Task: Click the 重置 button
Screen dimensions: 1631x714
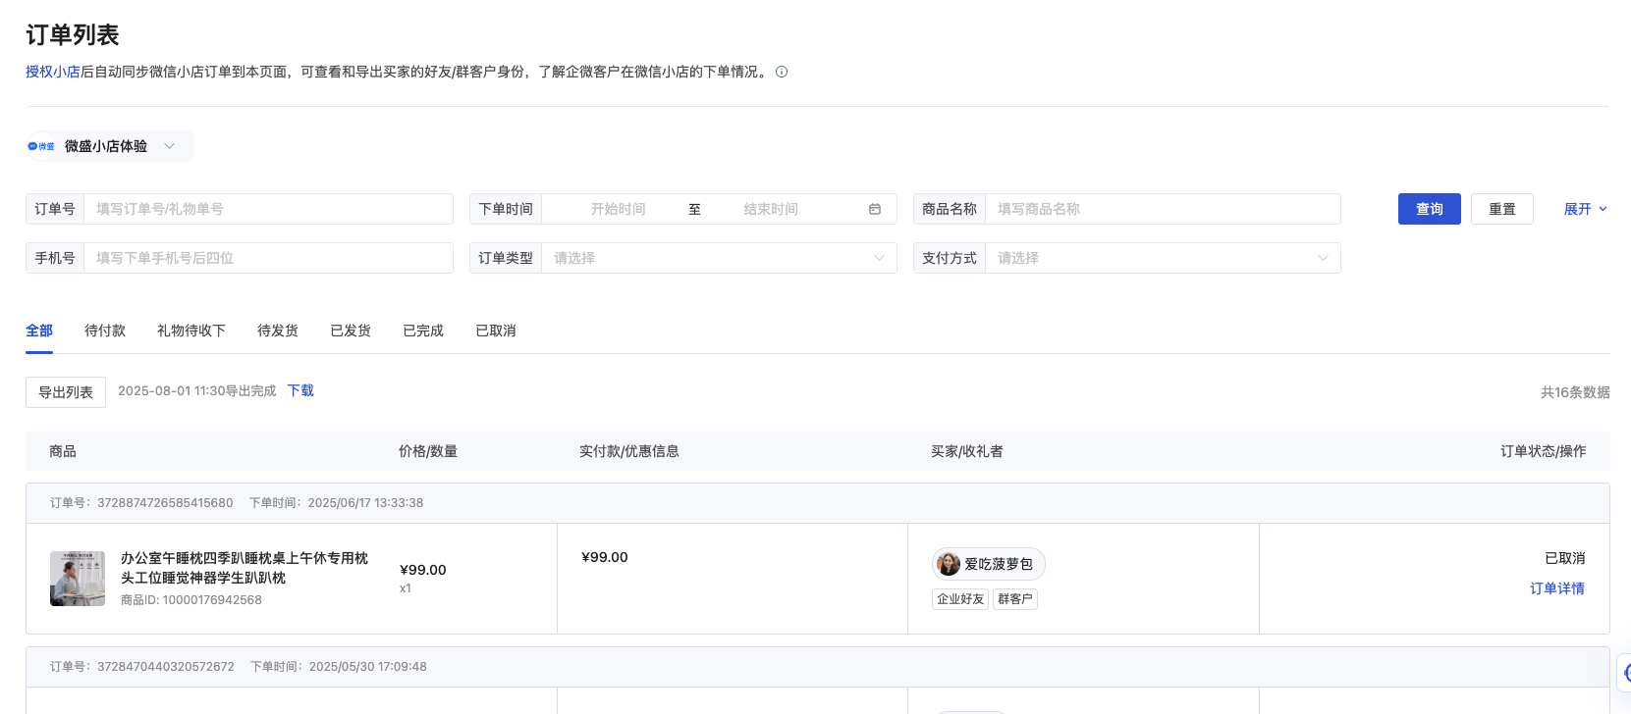Action: [x=1502, y=209]
